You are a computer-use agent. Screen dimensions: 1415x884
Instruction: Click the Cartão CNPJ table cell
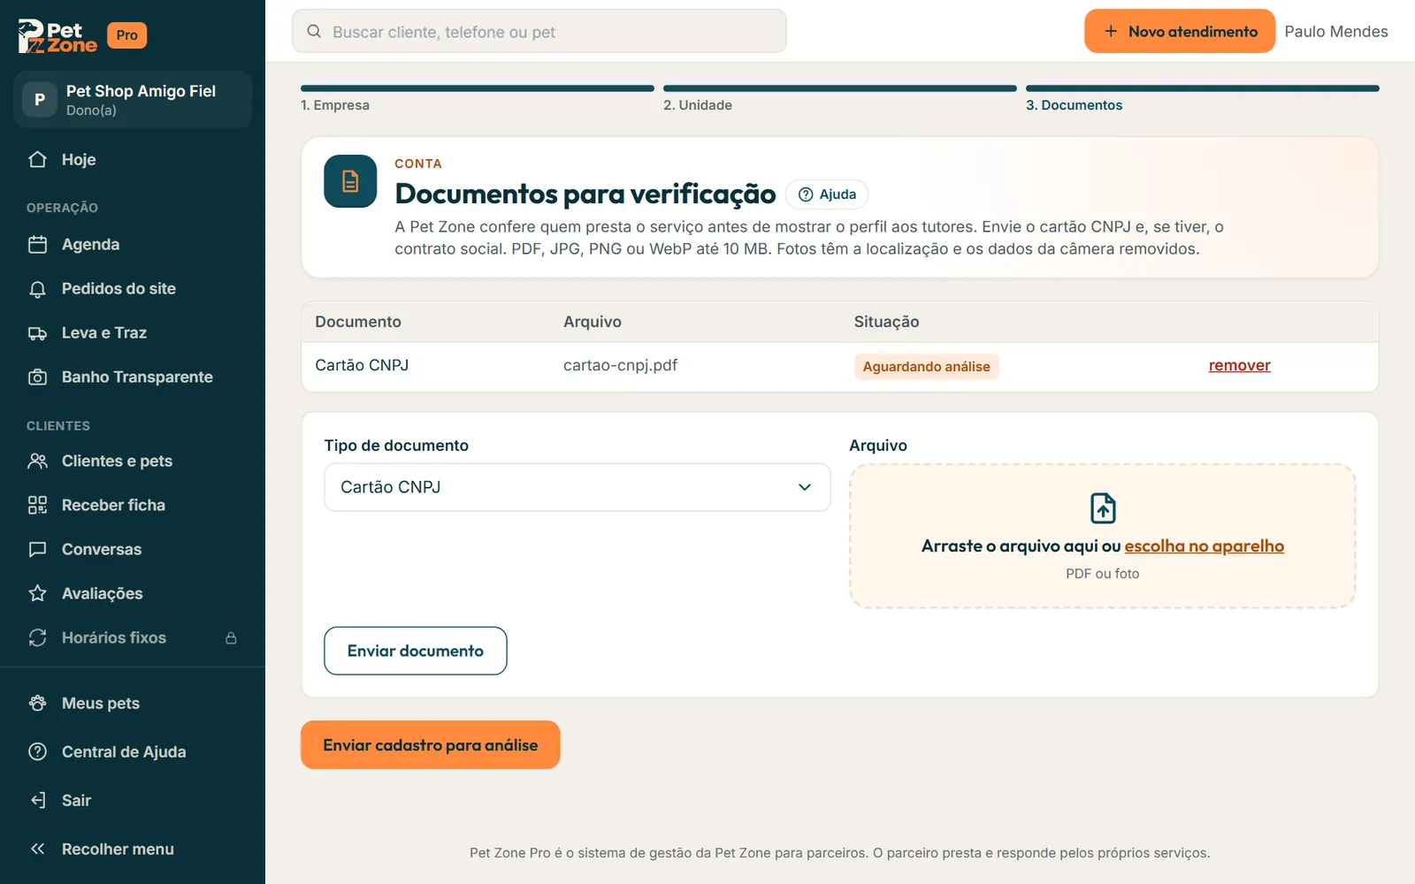(362, 365)
